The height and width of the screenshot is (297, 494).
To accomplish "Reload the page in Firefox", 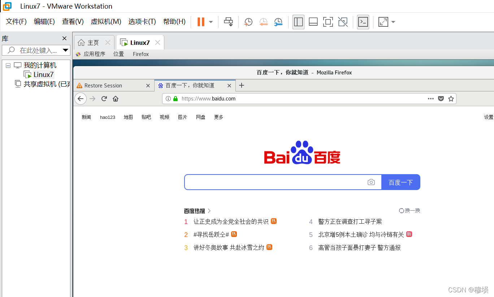I will pos(104,99).
